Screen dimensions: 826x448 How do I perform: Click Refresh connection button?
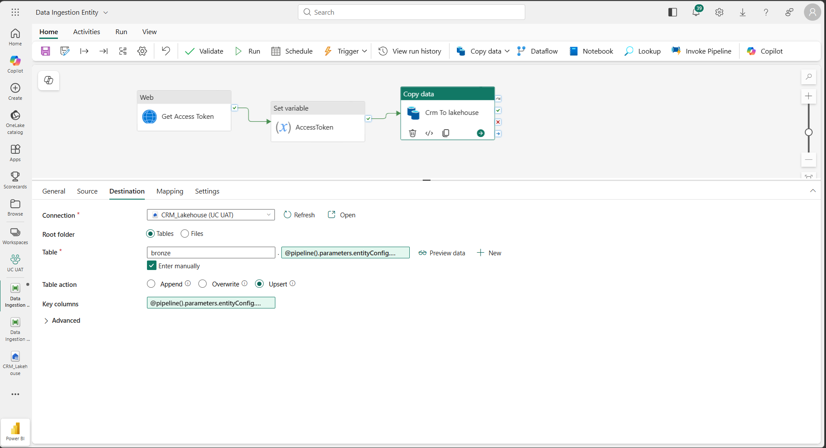click(299, 215)
